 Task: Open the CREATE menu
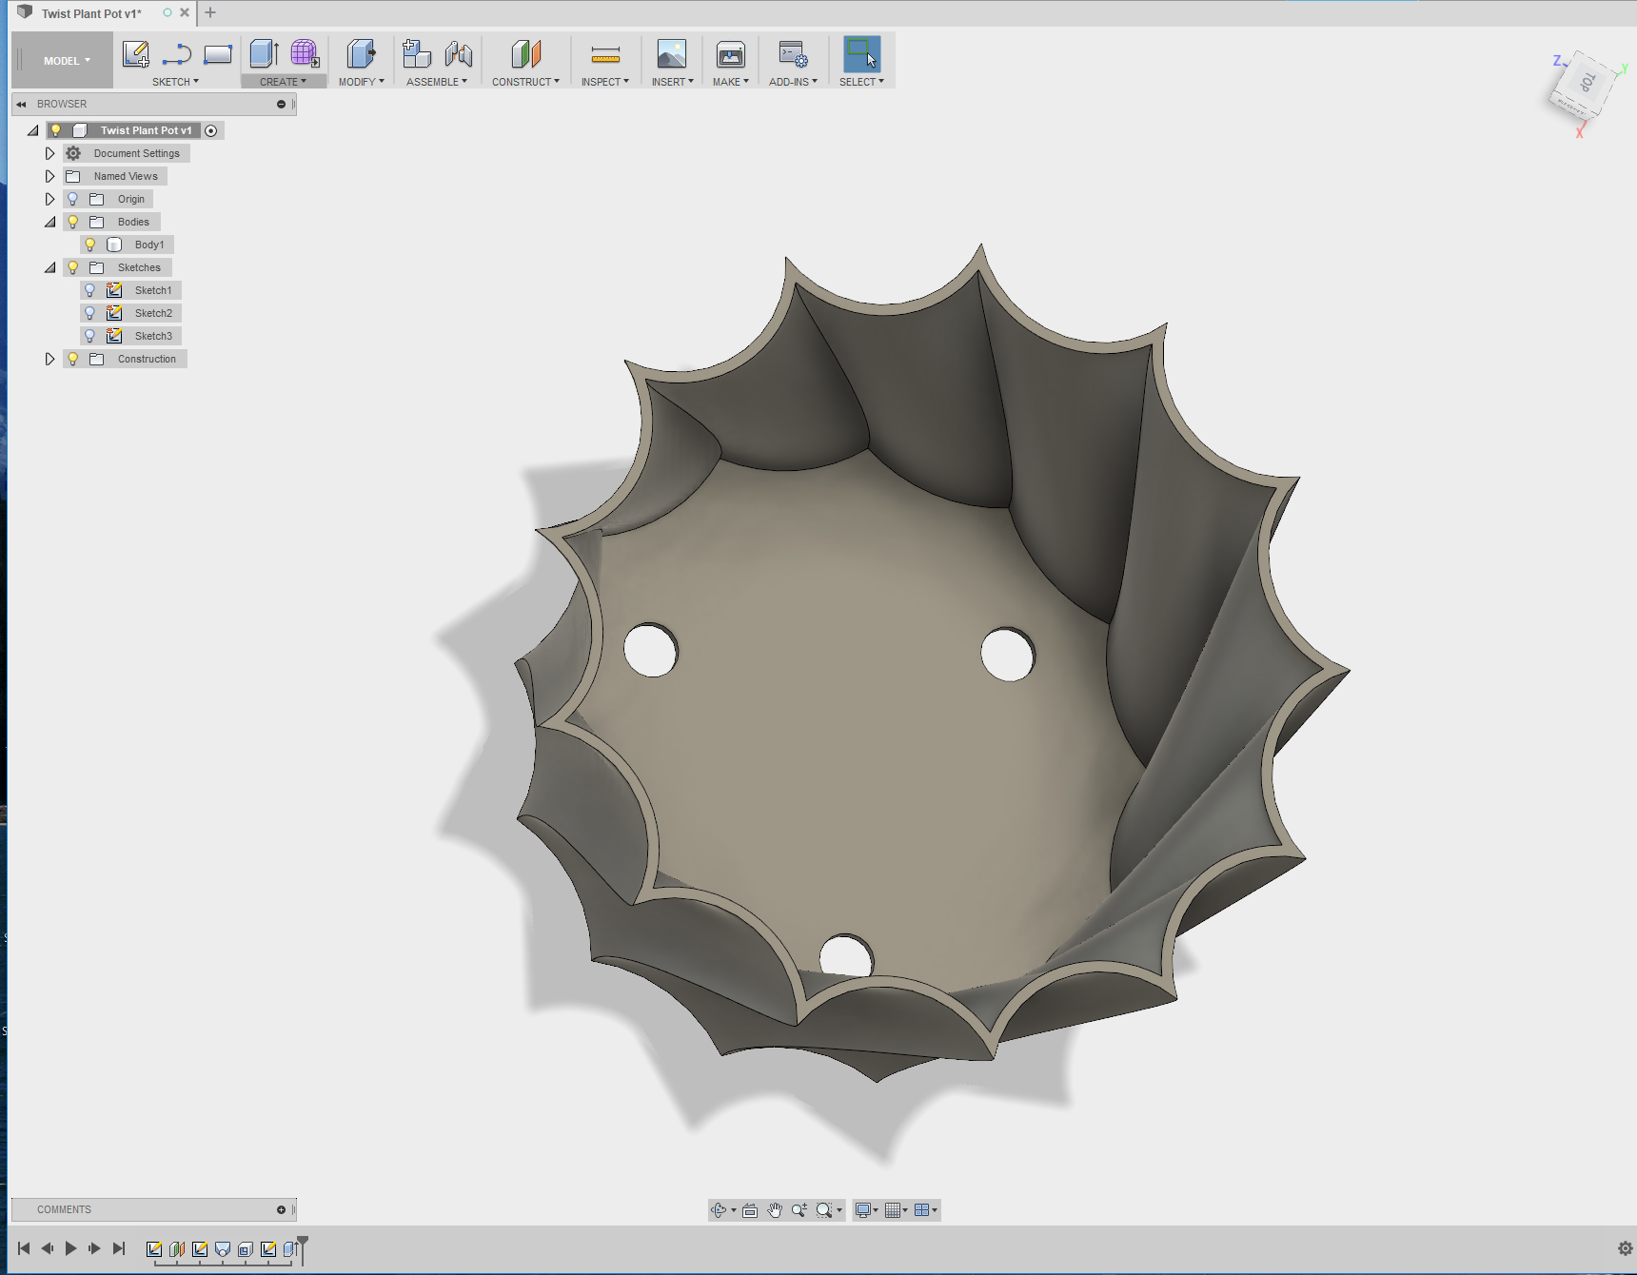coord(283,82)
